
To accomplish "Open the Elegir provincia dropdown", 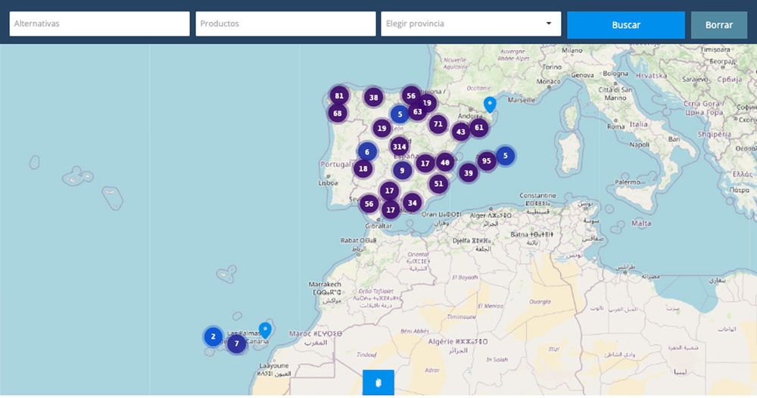I will [471, 23].
